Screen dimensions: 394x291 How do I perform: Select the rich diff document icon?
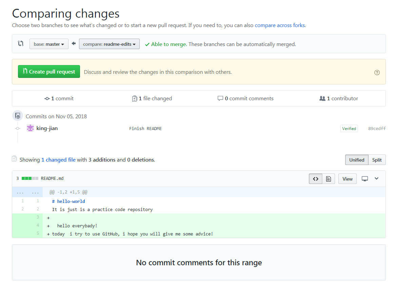(328, 179)
